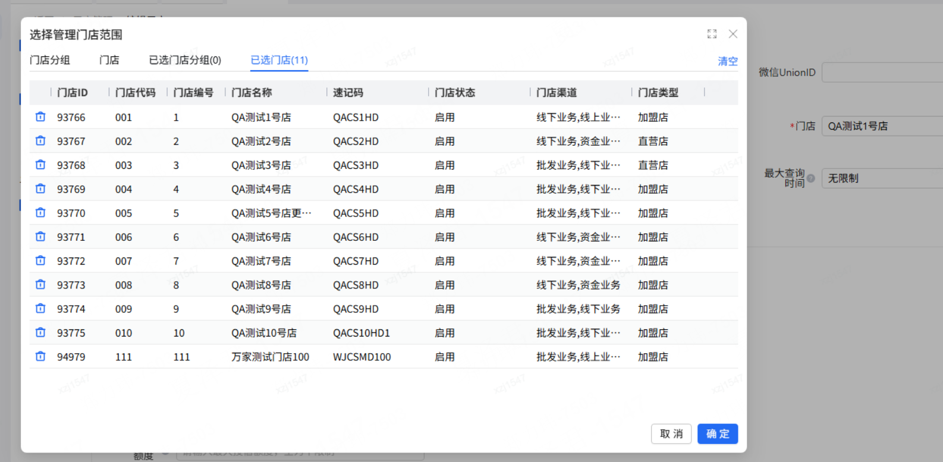Delete the row for store 93772
Screen dimensions: 943x462
(x=40, y=260)
